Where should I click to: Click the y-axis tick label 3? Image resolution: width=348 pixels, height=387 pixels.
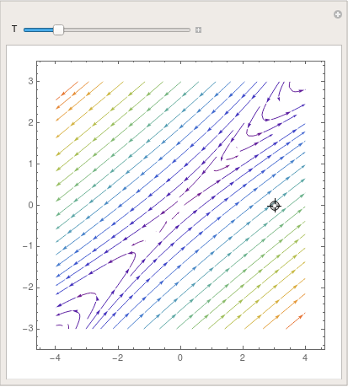click(30, 81)
